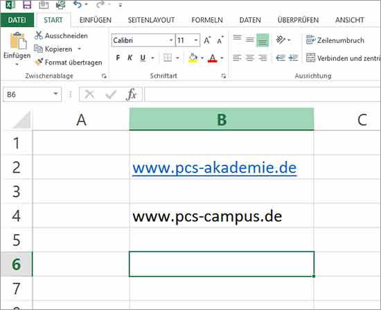Image resolution: width=381 pixels, height=310 pixels.
Task: Align text right horizontally
Action: 263,58
